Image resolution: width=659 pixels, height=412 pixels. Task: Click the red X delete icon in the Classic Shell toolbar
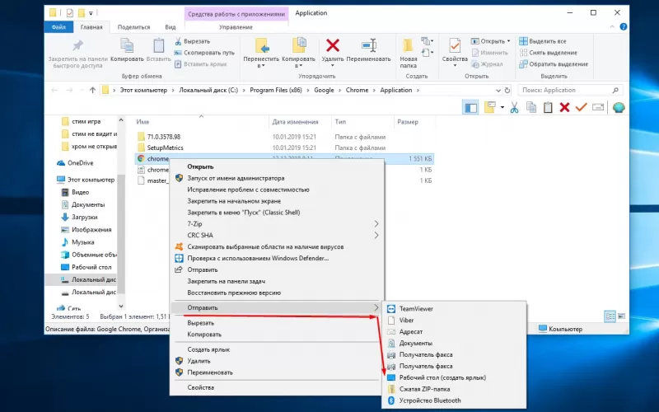point(564,108)
